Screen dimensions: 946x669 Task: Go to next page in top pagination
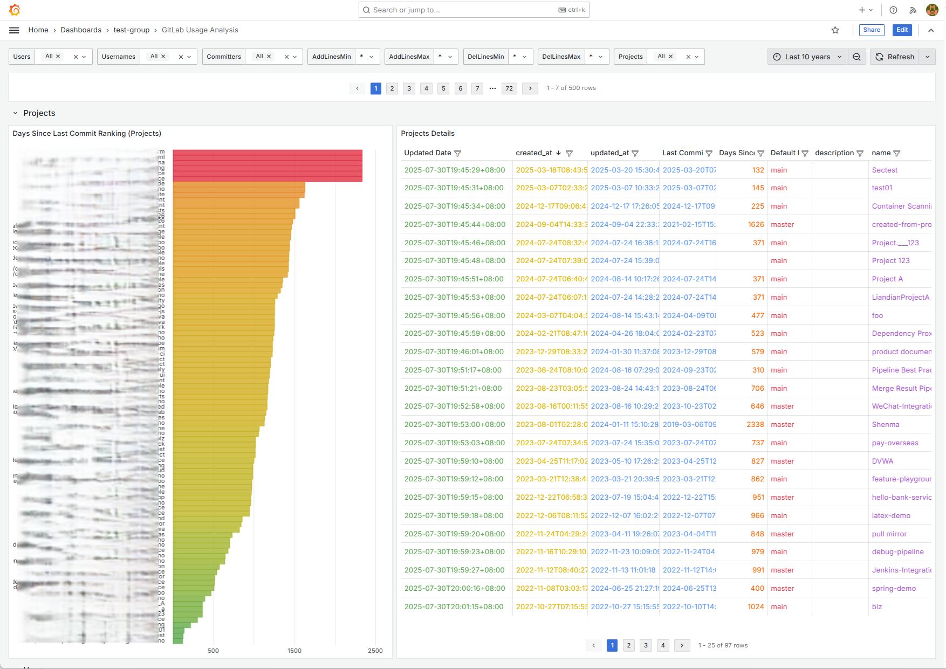(x=530, y=88)
